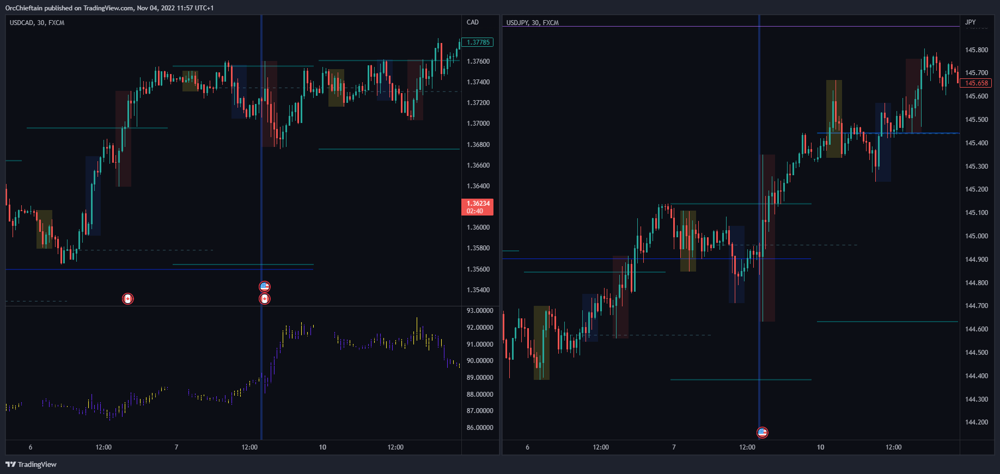Click 1.37400 on the CAD price scale
1000x474 pixels.
(478, 82)
